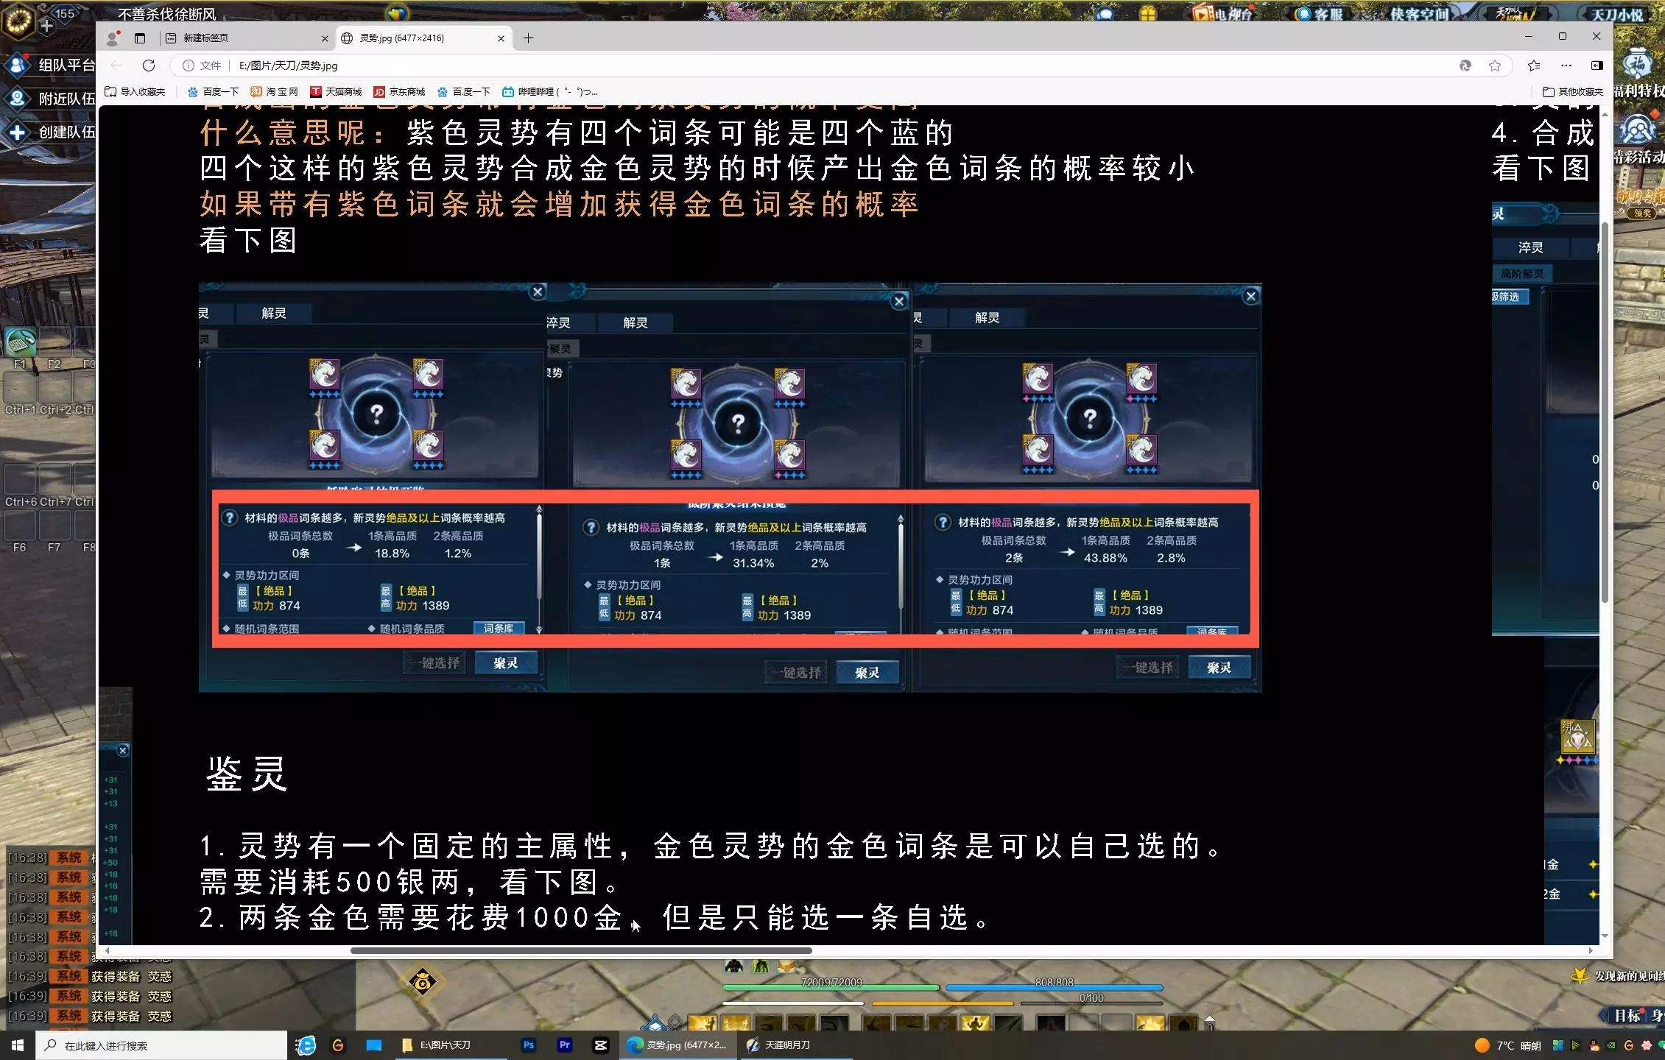
Task: Close the 灵势.jpg browser tab
Action: tap(501, 38)
